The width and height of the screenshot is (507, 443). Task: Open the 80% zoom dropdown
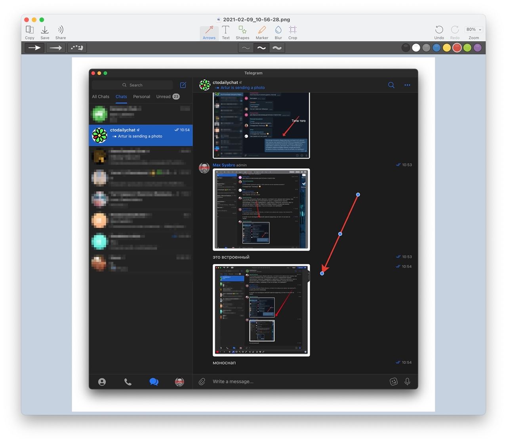pyautogui.click(x=474, y=29)
